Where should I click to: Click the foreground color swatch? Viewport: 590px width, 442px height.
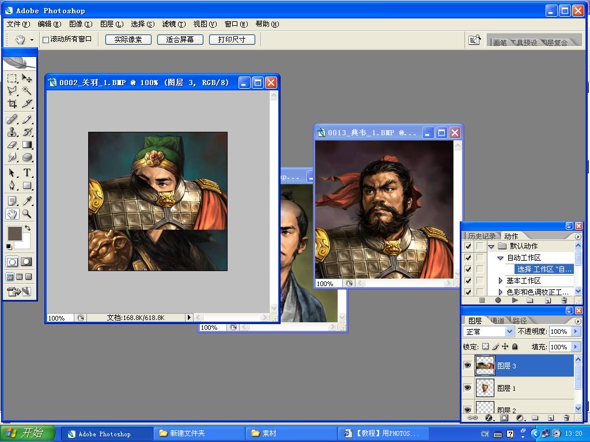[x=14, y=233]
